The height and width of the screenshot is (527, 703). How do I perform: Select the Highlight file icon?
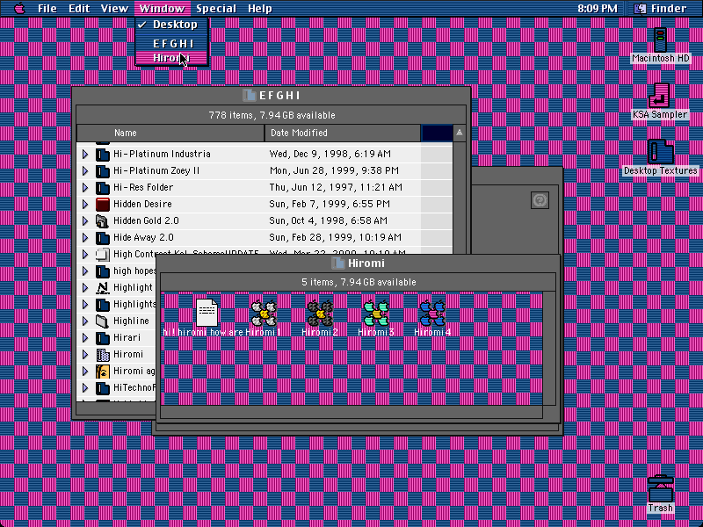tap(103, 288)
